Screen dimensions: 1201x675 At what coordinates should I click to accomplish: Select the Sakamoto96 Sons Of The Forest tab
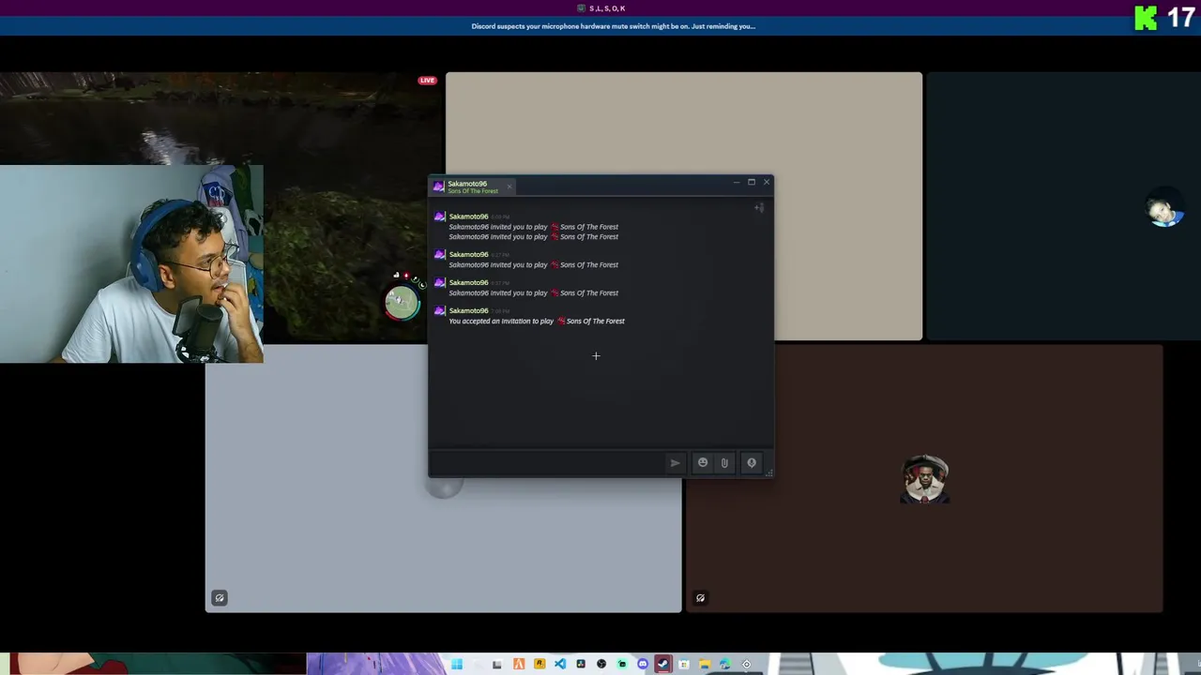(473, 187)
